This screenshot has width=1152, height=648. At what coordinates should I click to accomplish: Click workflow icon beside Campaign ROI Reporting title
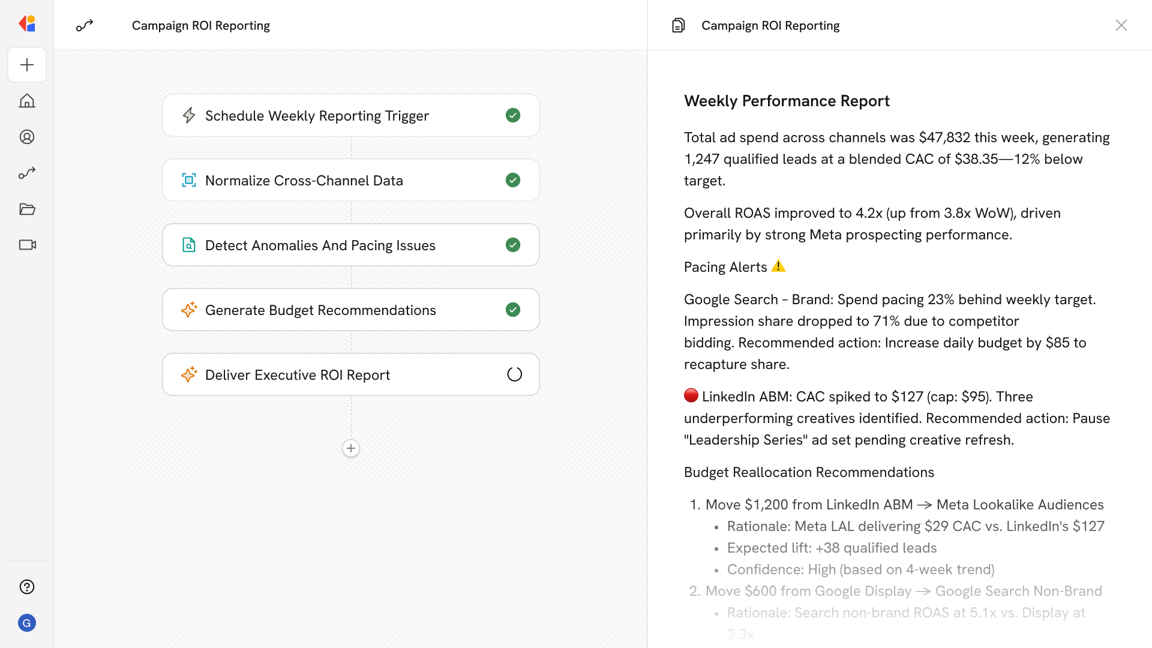85,25
